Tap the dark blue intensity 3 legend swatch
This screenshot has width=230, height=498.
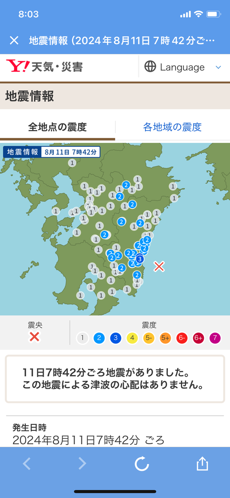pyautogui.click(x=115, y=338)
